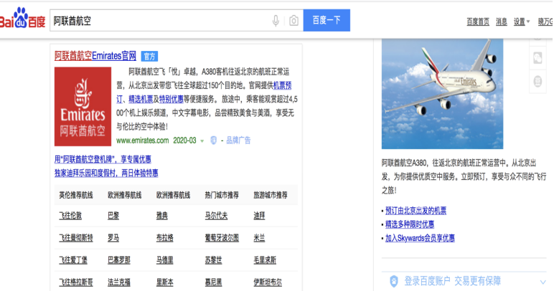Open 马尔代夫 destination link

(216, 216)
